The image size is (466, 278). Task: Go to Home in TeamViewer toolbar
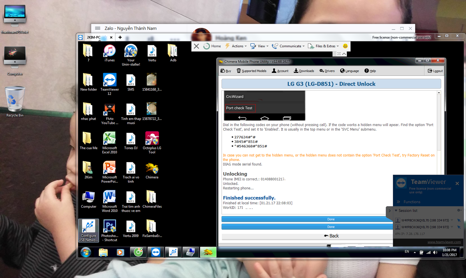tap(212, 46)
